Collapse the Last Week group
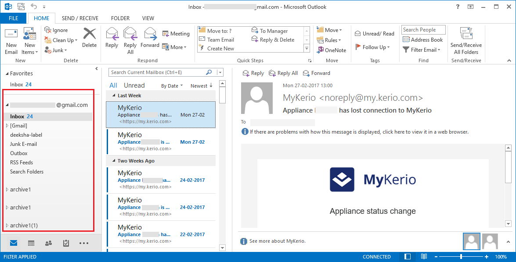This screenshot has width=516, height=262. click(x=114, y=96)
